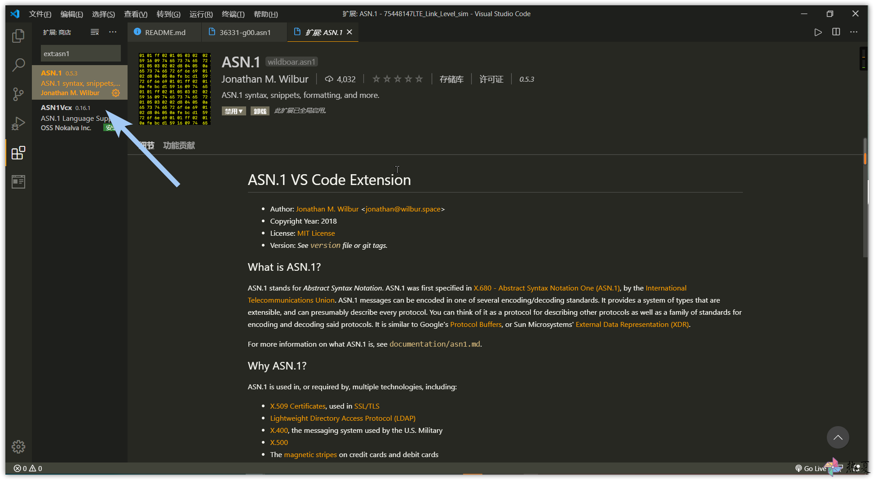
Task: Open the 许可证 license link
Action: point(491,79)
